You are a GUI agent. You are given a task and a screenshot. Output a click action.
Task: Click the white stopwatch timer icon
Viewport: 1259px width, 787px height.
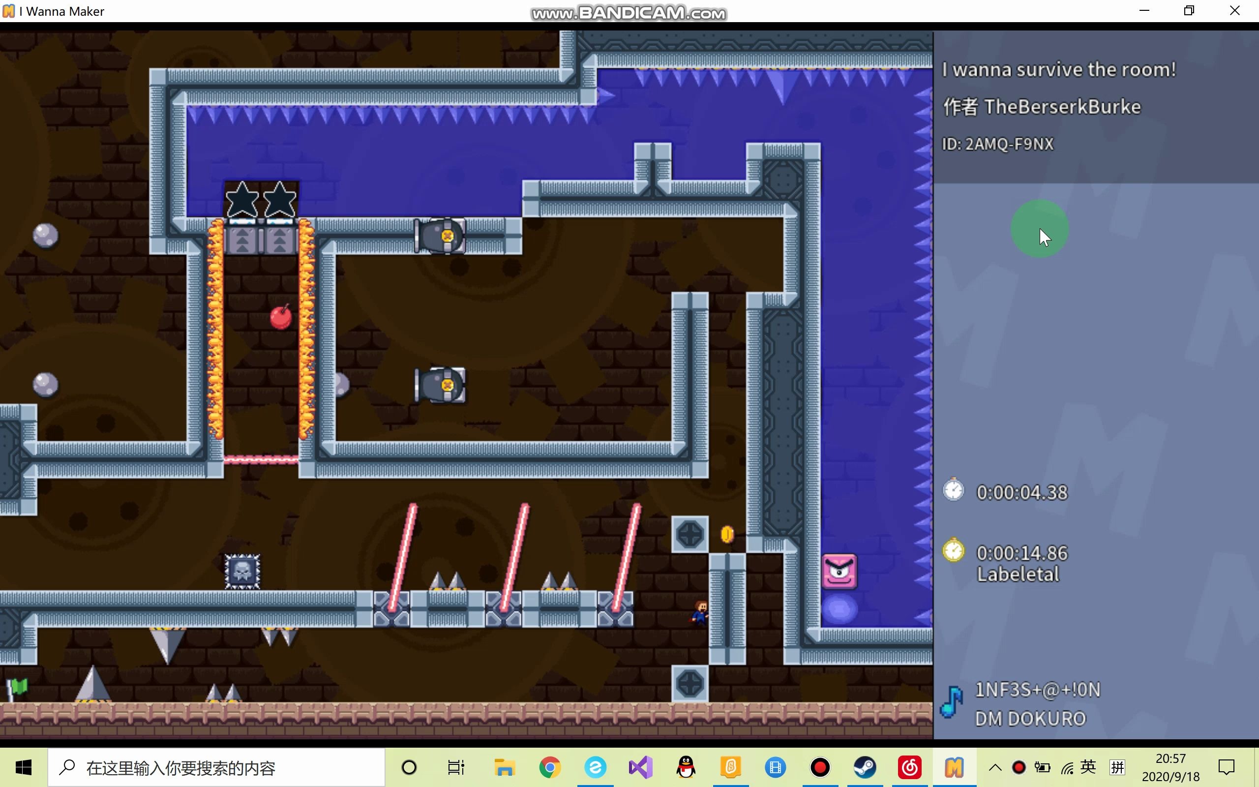(953, 489)
